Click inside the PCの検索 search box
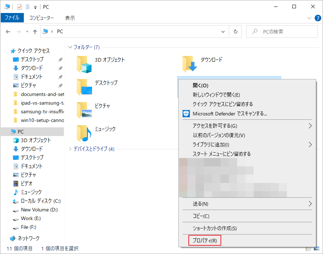Viewport: 323px width, 254px height. (x=282, y=31)
